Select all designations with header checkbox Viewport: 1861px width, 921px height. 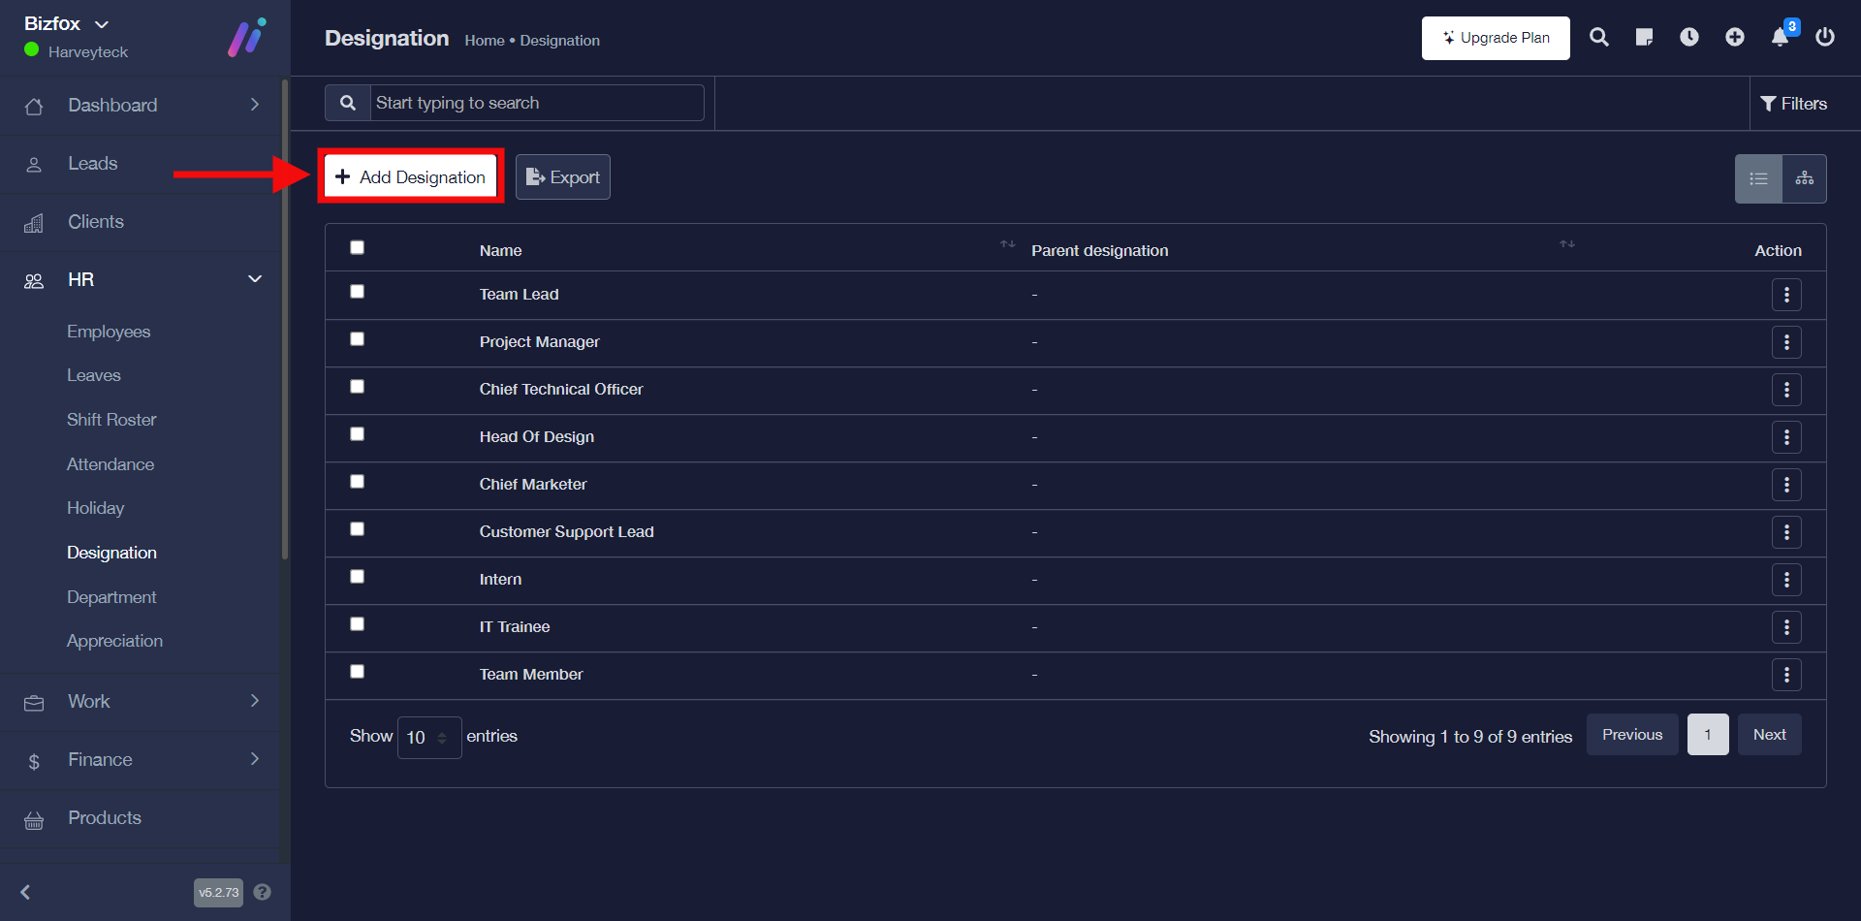coord(357,248)
